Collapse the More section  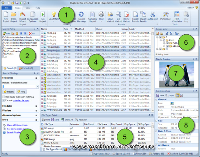(x=36, y=120)
